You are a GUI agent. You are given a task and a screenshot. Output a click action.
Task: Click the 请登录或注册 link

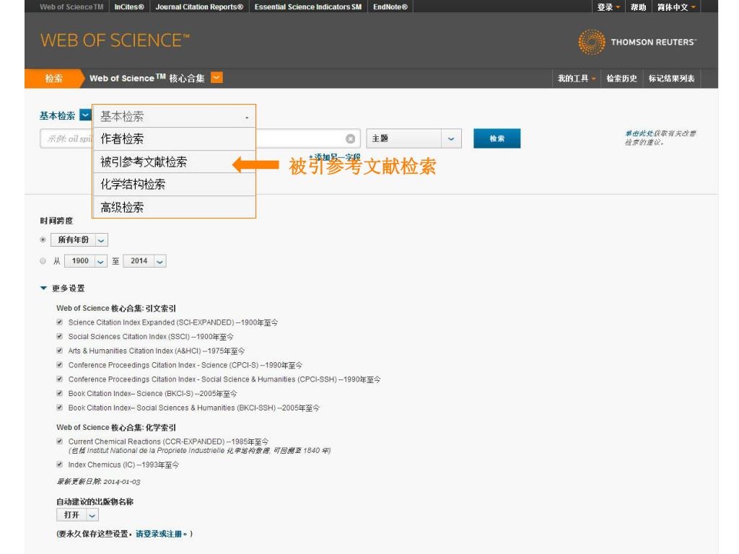coord(159,534)
